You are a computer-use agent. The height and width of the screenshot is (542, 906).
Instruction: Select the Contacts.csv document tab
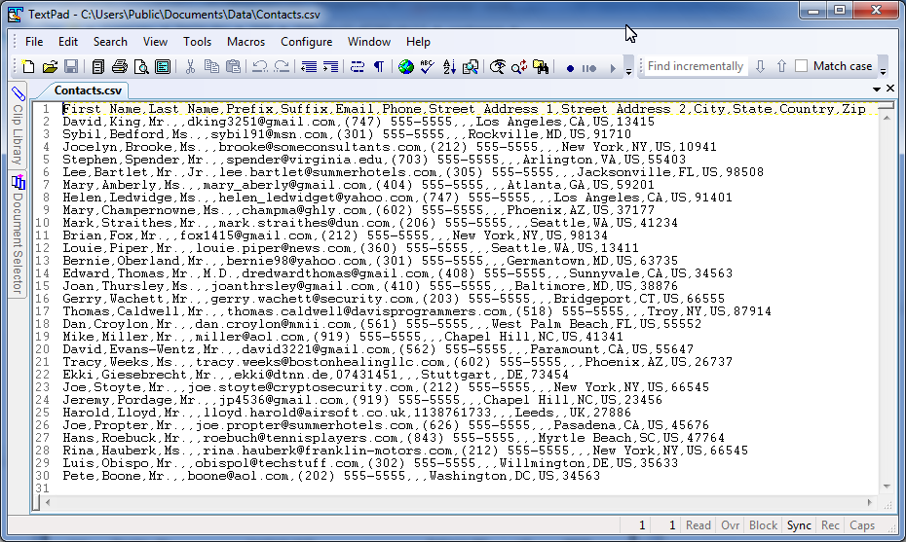[x=88, y=90]
